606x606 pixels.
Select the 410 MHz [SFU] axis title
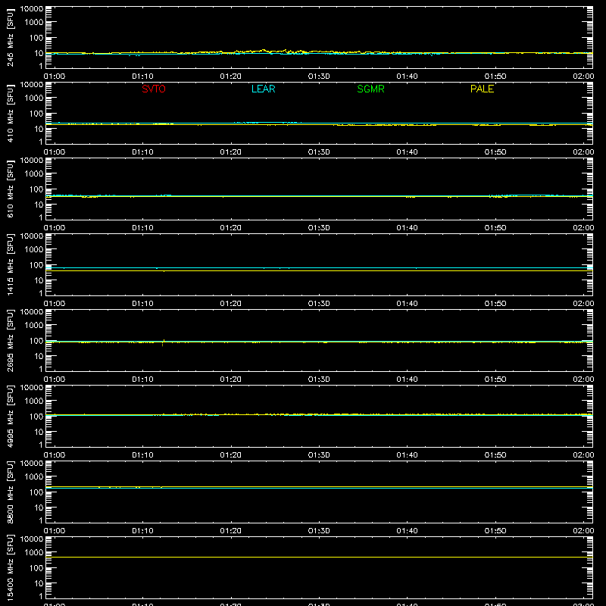[10, 113]
